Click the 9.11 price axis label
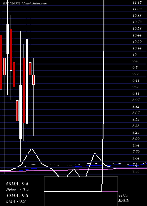Screen dimensions: 147x206 click(136, 94)
